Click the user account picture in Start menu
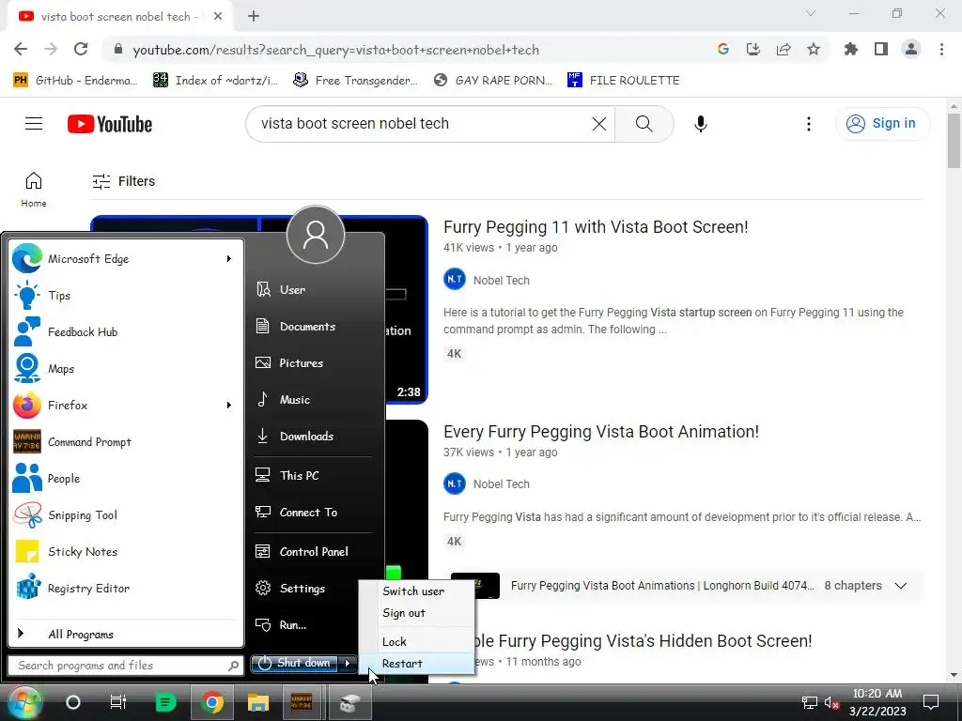 click(x=316, y=235)
